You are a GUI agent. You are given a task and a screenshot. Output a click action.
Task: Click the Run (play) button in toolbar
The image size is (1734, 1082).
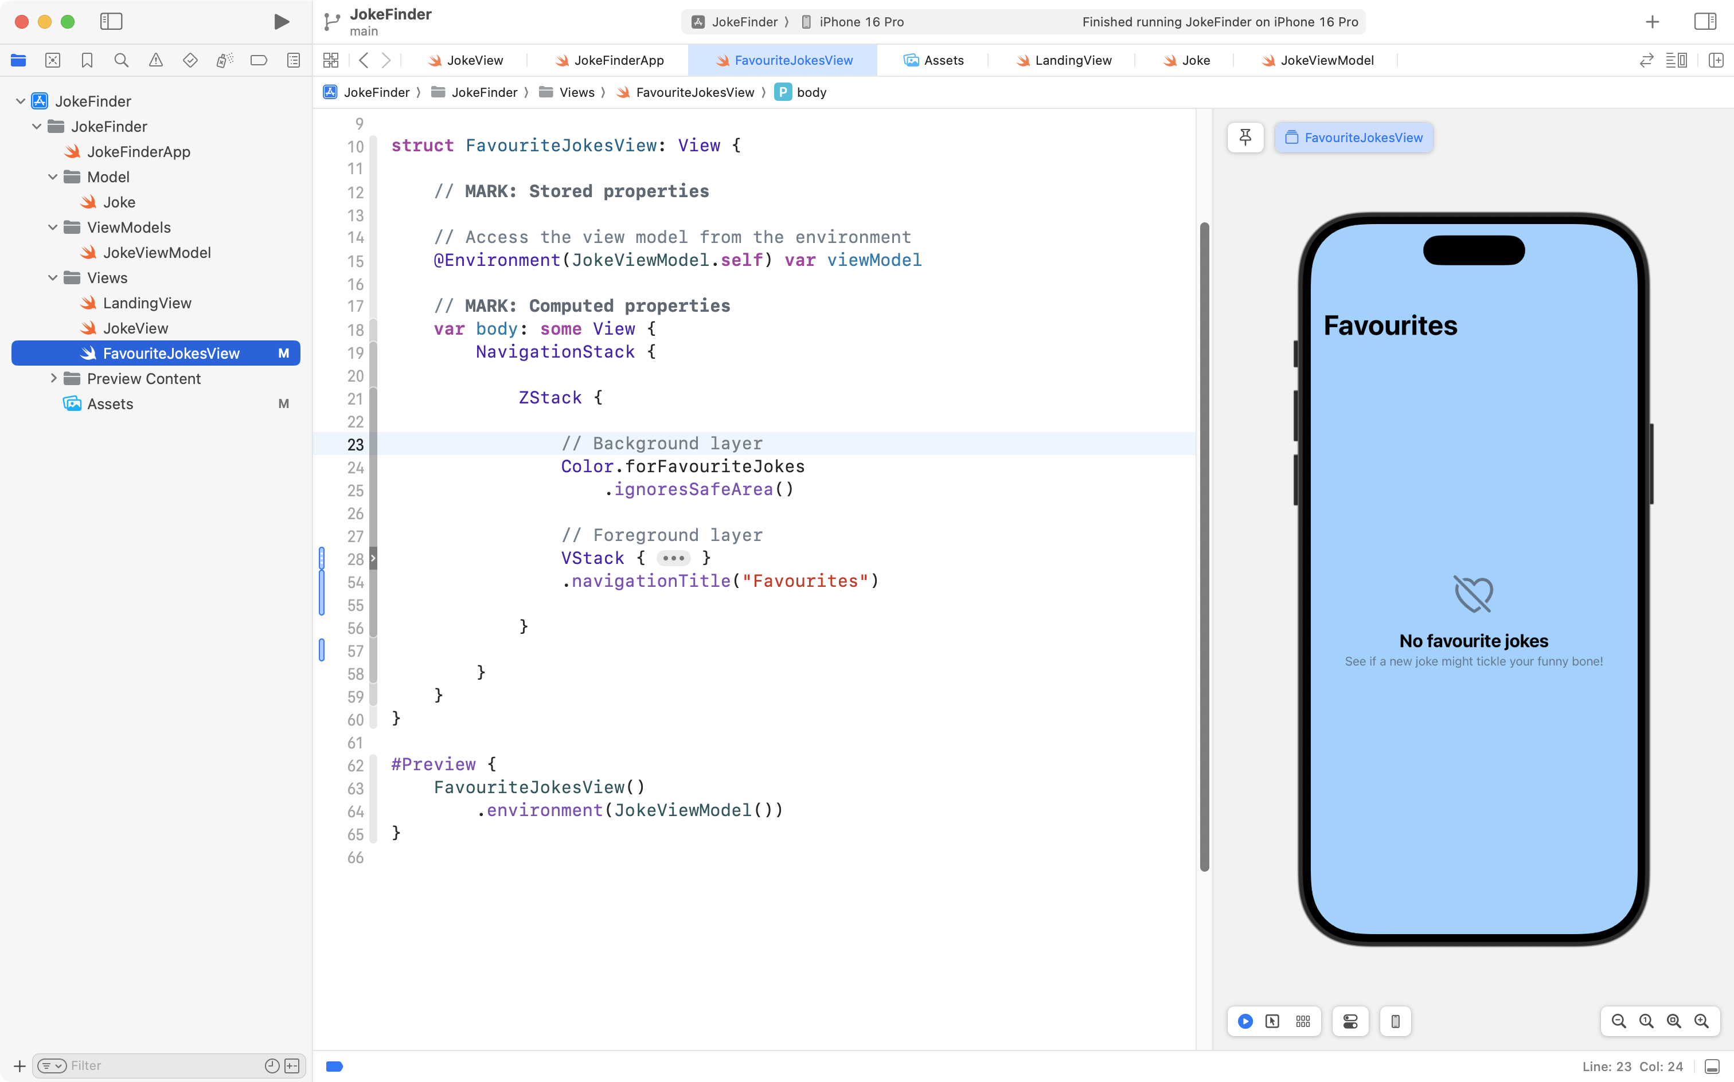(x=282, y=21)
